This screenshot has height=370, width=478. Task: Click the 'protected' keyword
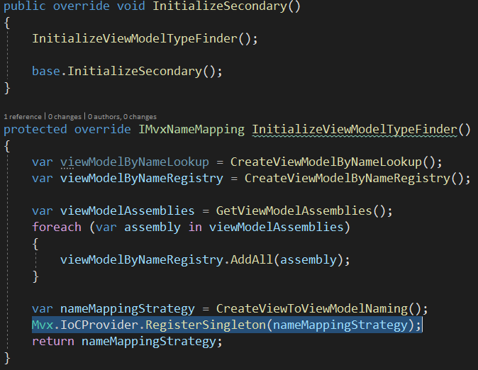pyautogui.click(x=35, y=129)
